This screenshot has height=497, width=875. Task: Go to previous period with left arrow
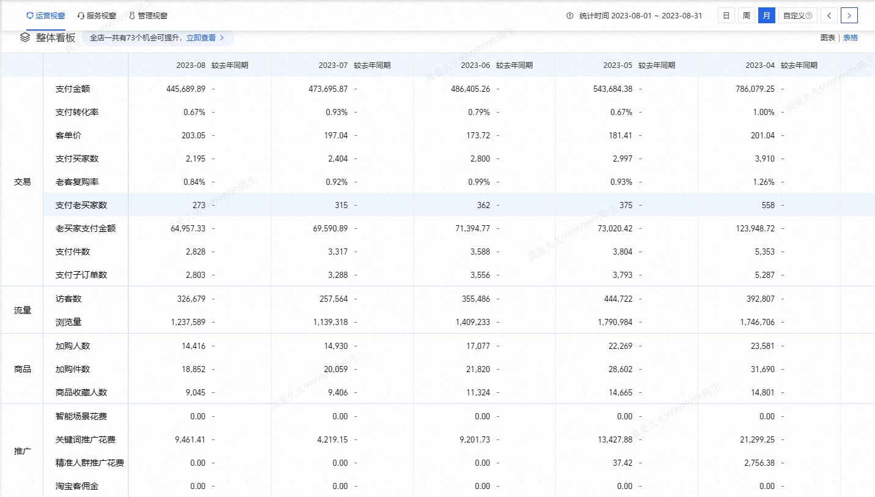coord(829,16)
